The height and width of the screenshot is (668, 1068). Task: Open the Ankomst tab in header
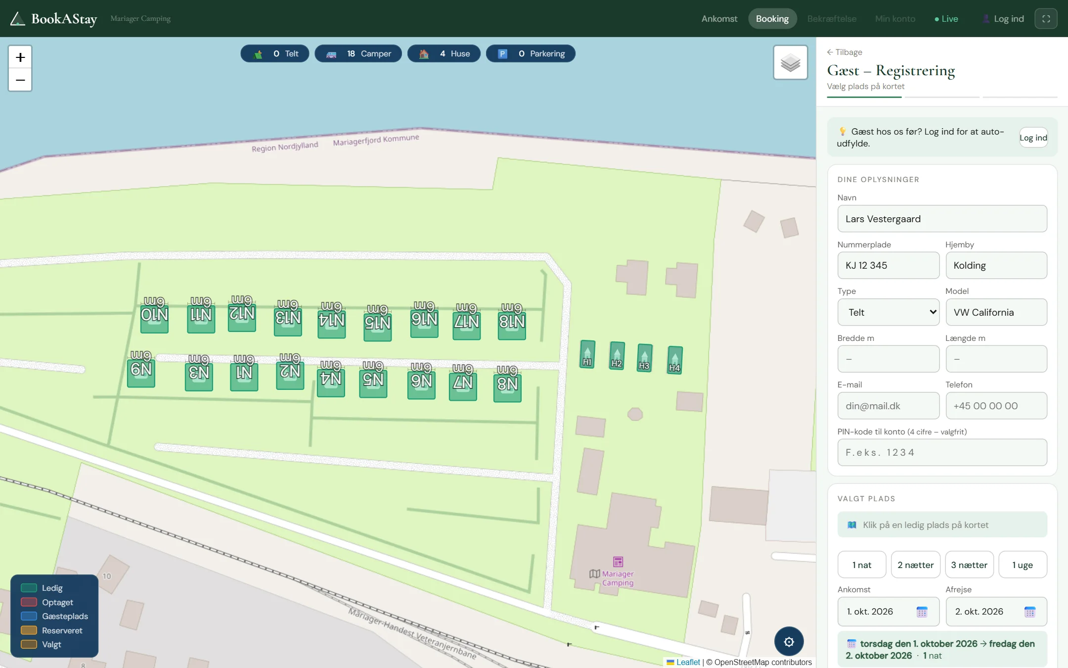pyautogui.click(x=719, y=19)
